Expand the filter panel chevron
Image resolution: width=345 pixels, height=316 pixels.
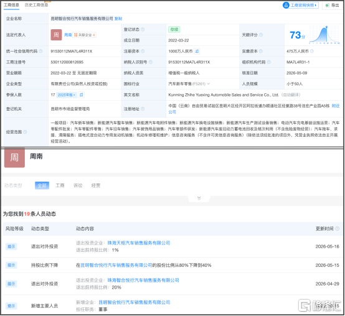199,198
